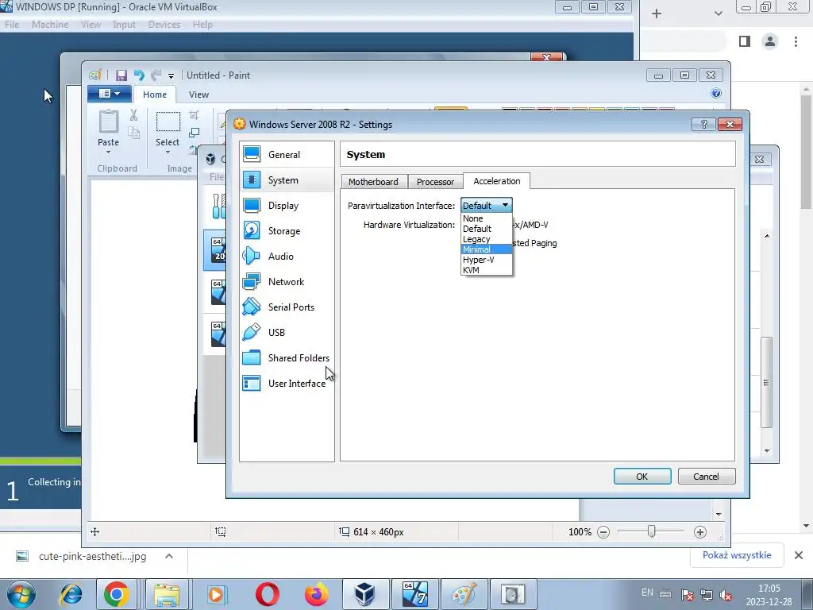The height and width of the screenshot is (610, 813).
Task: Click the Crop icon in Paint's Image group
Action: tap(194, 114)
